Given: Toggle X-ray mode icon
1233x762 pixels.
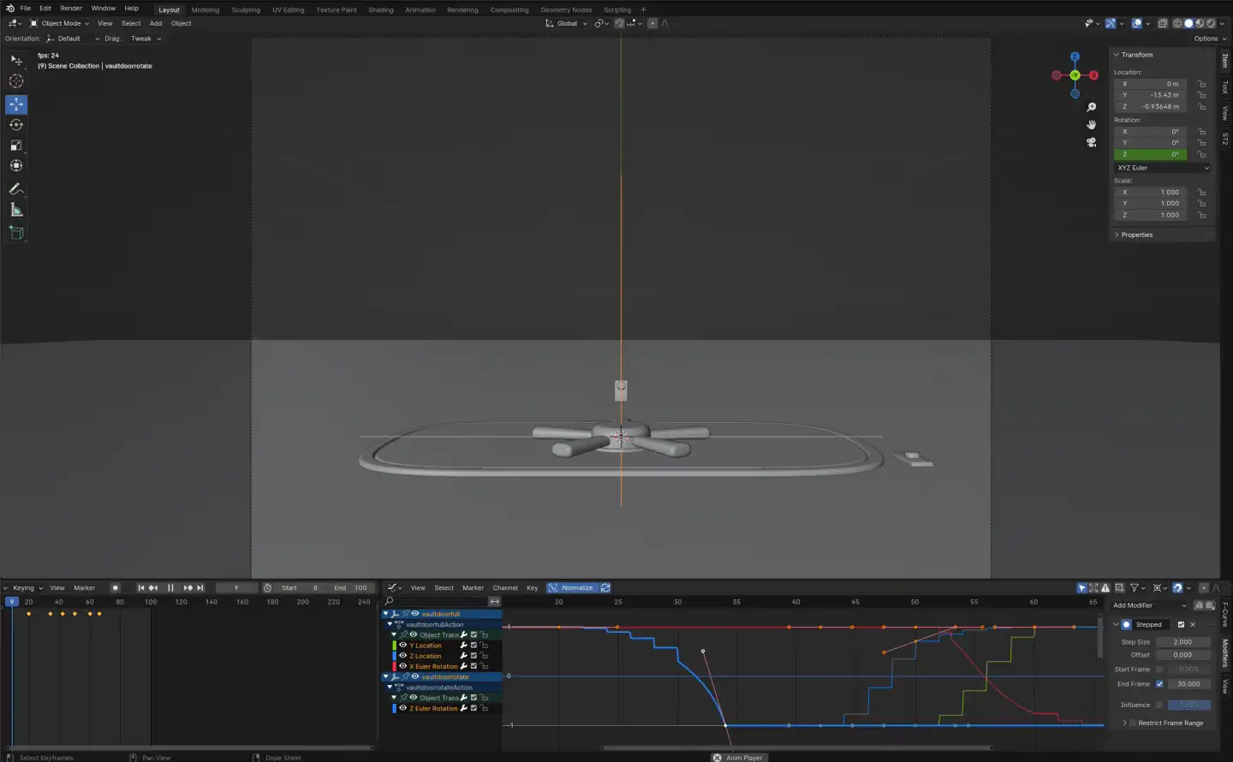Looking at the screenshot, I should (1162, 24).
